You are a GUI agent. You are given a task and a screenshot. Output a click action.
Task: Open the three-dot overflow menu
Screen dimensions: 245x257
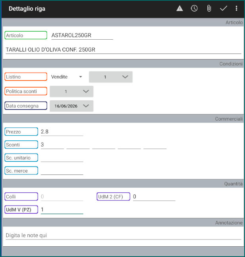[236, 8]
